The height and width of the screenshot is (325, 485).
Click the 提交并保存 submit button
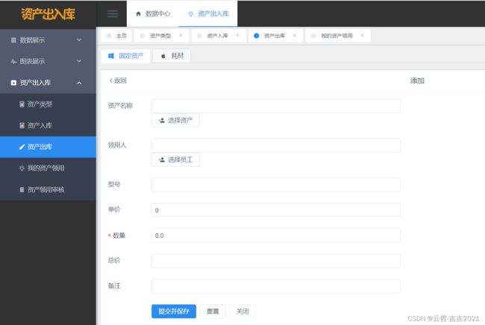(173, 311)
